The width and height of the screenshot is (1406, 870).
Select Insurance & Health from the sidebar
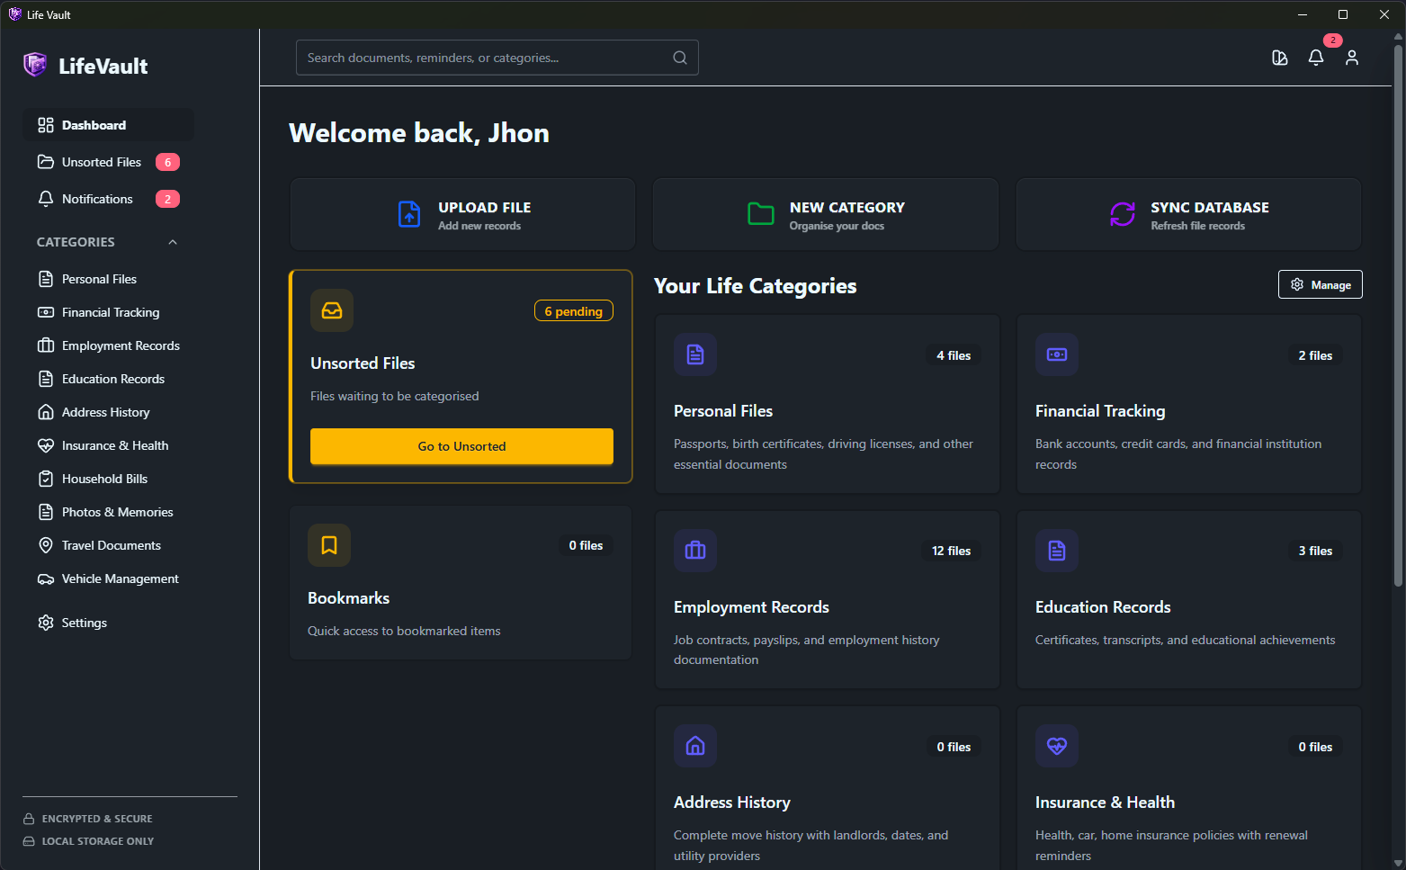tap(115, 444)
